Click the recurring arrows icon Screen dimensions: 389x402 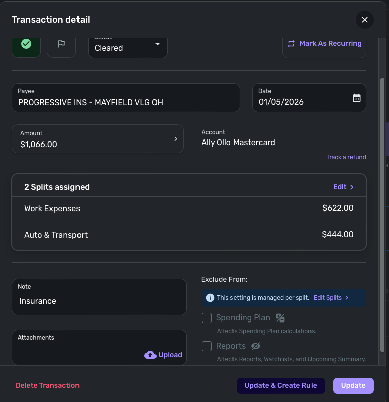tap(291, 44)
